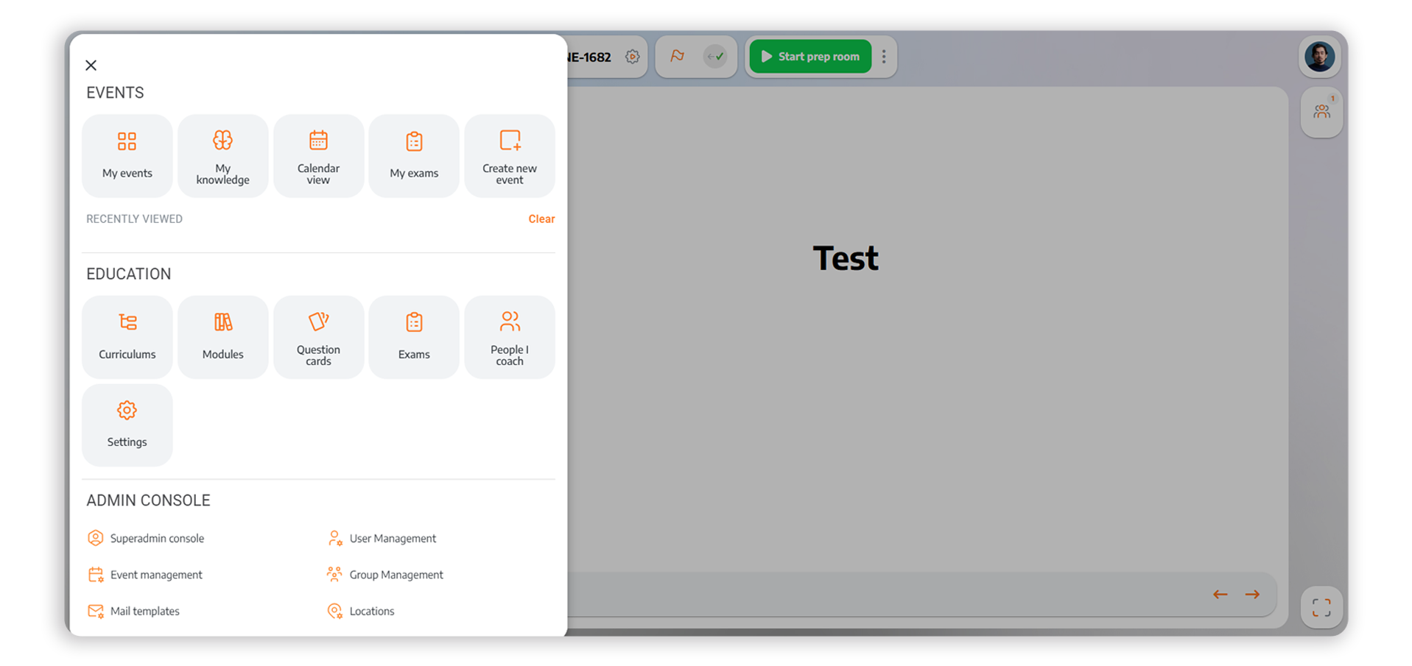Open Question cards tile
Image resolution: width=1412 pixels, height=666 pixels.
(x=318, y=337)
